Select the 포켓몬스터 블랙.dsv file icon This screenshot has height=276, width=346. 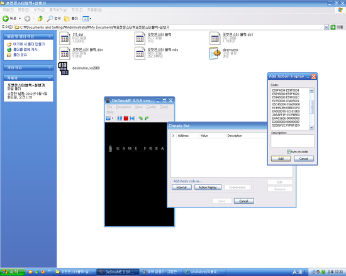point(64,53)
